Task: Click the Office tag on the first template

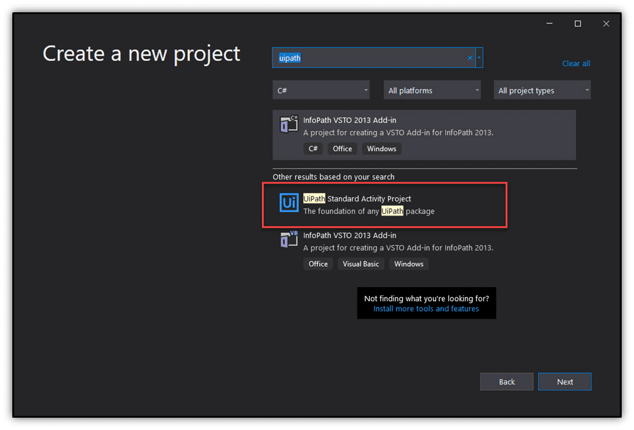Action: [342, 148]
